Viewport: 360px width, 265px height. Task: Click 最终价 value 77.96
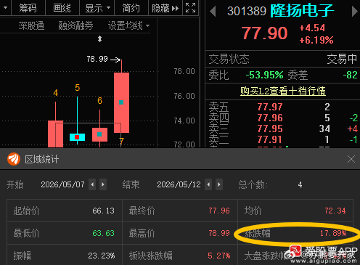tap(219, 211)
